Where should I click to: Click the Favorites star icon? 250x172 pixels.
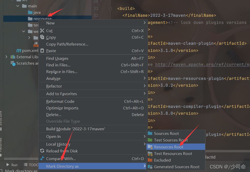coord(1,155)
